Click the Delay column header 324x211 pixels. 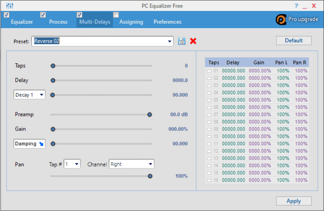[233, 63]
